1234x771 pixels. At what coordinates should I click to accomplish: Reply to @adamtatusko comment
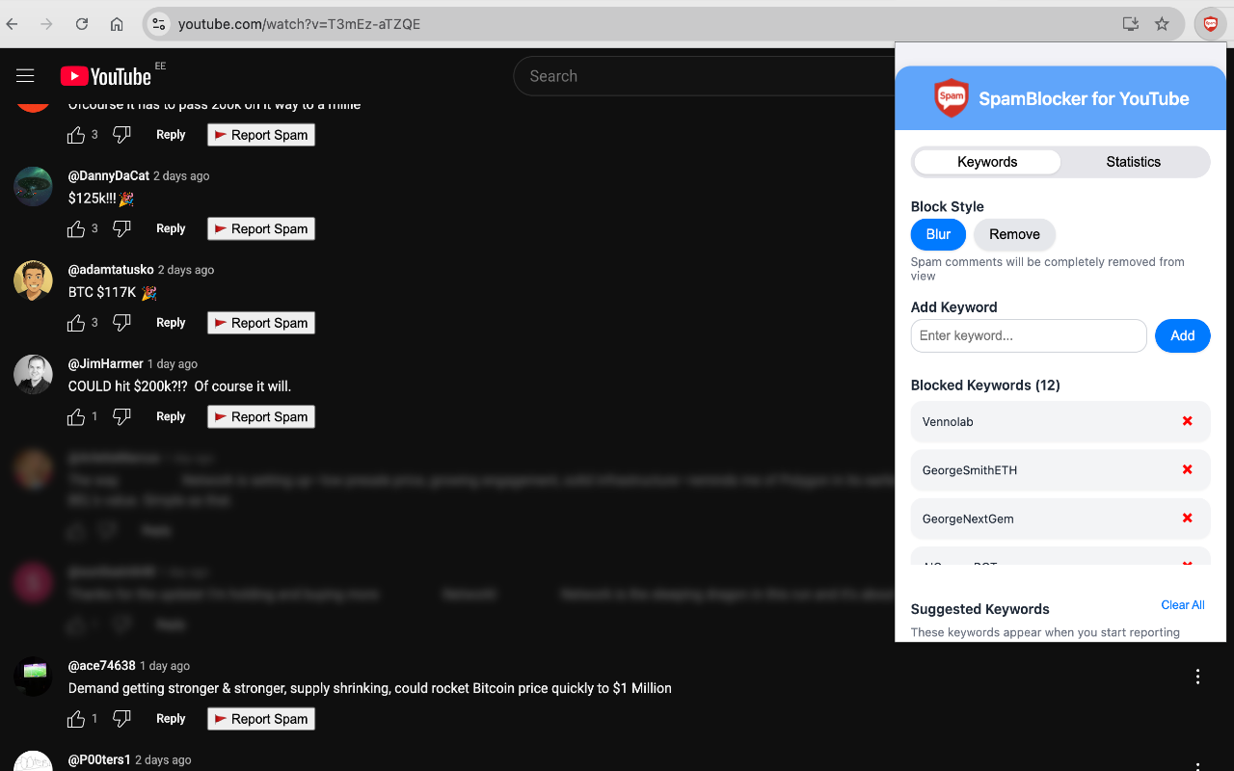pyautogui.click(x=171, y=323)
